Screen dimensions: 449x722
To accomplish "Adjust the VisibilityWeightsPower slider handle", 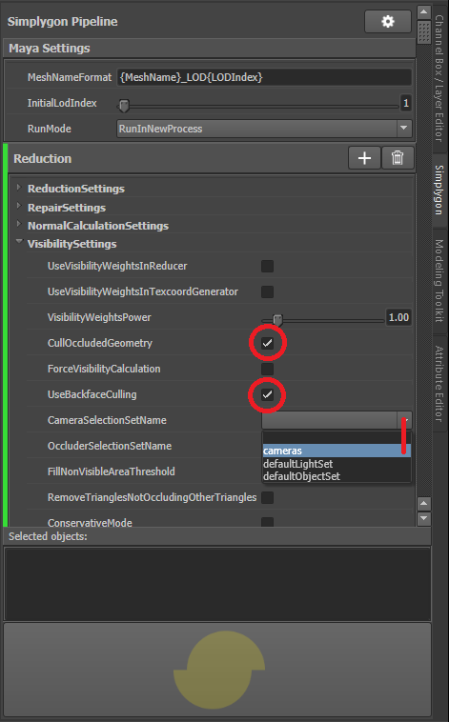I will (x=277, y=319).
